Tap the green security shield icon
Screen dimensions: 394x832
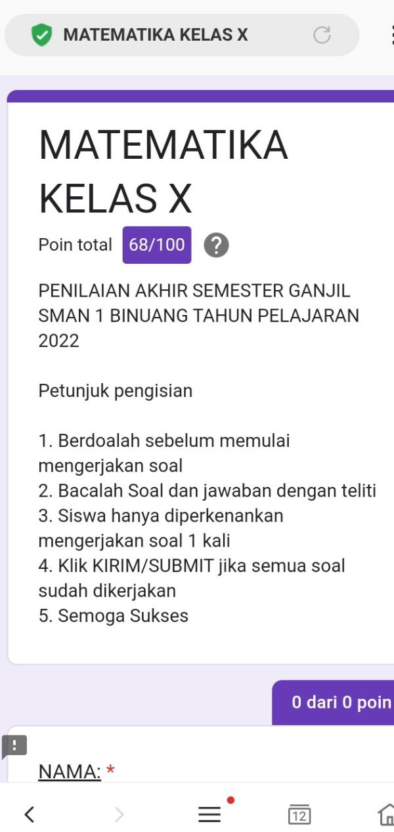coord(41,35)
